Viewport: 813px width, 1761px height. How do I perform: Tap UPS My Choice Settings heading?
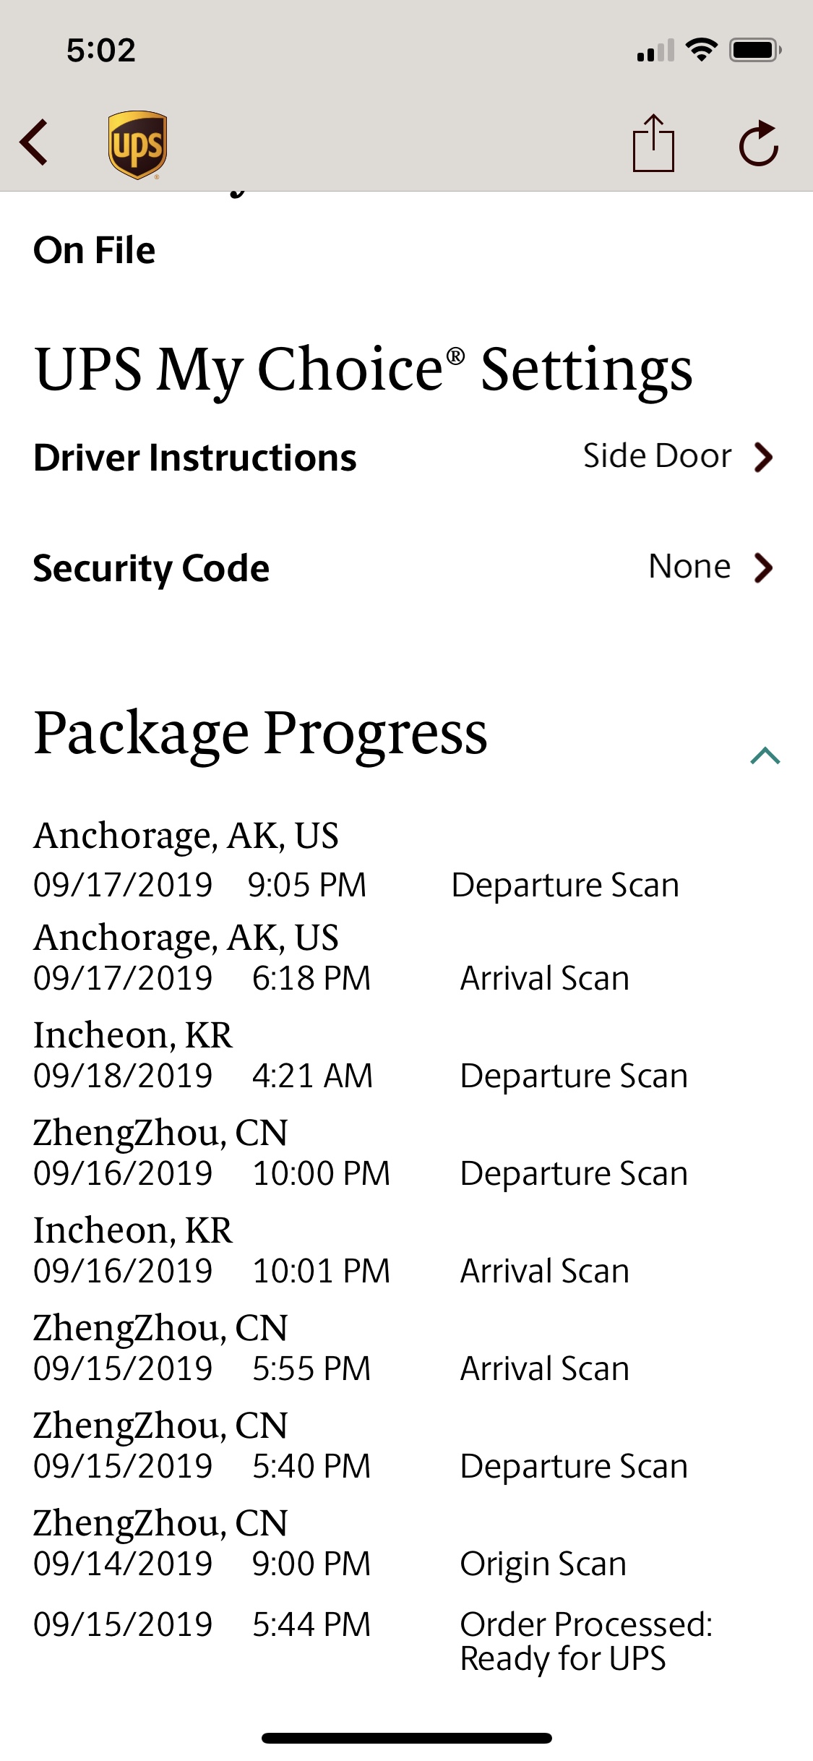[364, 369]
